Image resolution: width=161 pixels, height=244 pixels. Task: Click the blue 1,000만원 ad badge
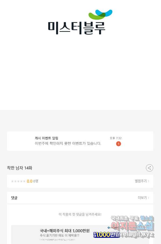click(106, 235)
